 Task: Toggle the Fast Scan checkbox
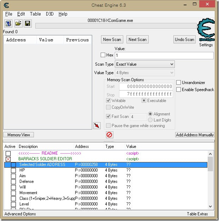point(108,117)
